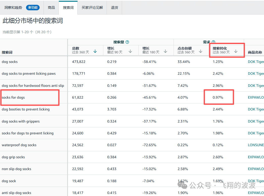
Task: Click the highlighted sort arrow on 搜索转化 column
Action: pyautogui.click(x=235, y=51)
